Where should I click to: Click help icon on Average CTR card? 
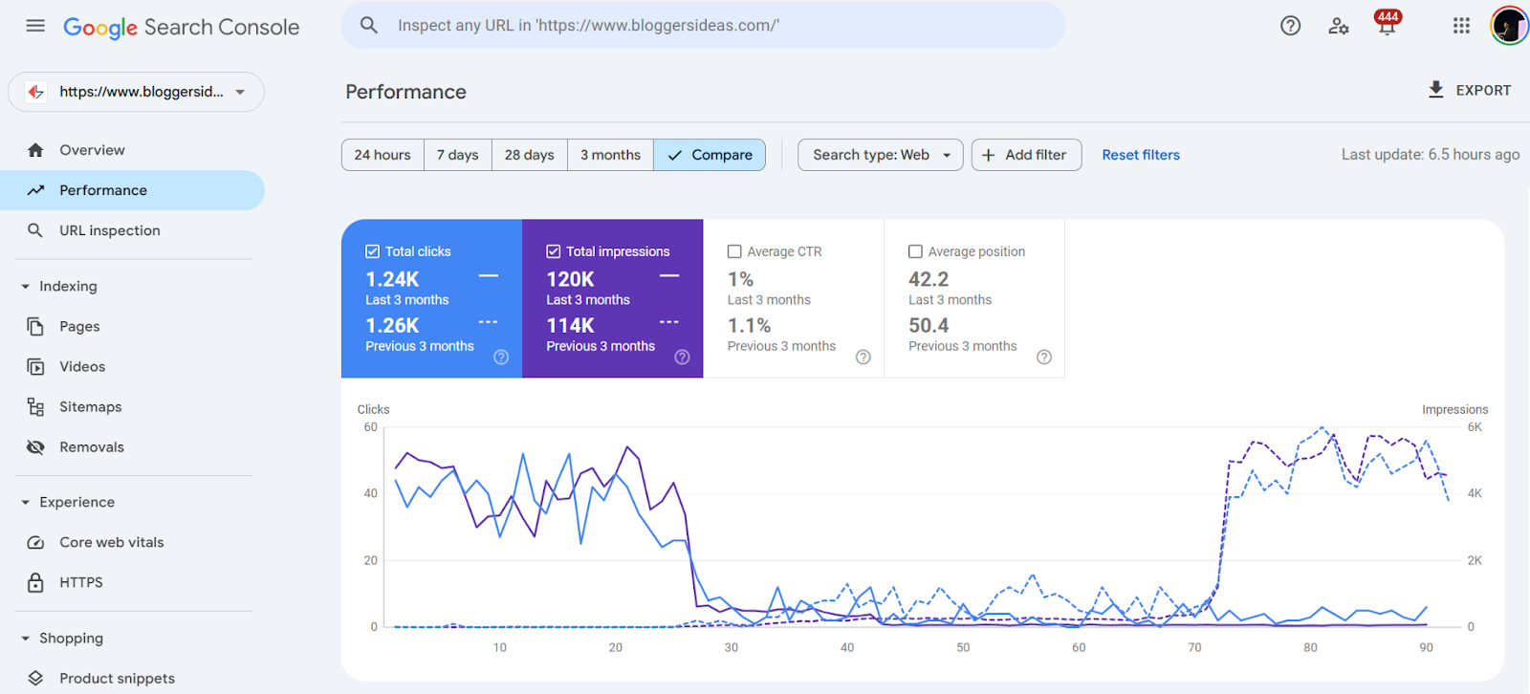pos(863,358)
